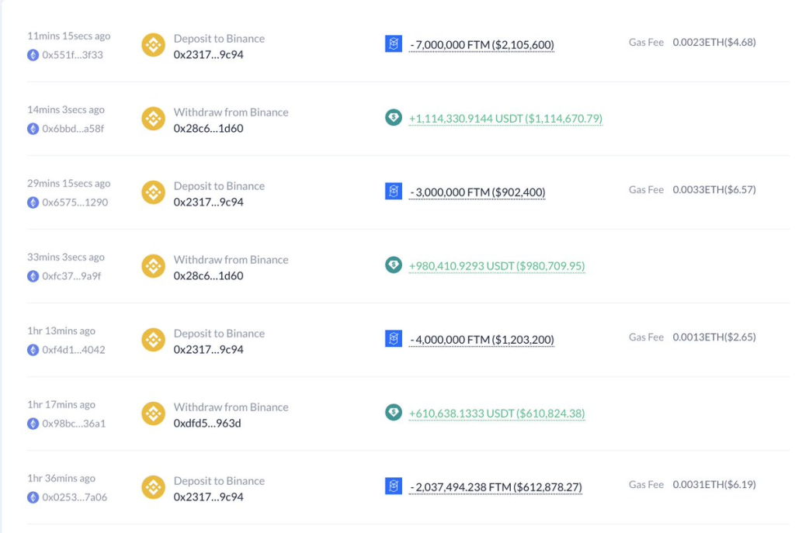This screenshot has height=533, width=795.
Task: Click the Binance logo in the 14mins 3secs row
Action: click(x=153, y=119)
